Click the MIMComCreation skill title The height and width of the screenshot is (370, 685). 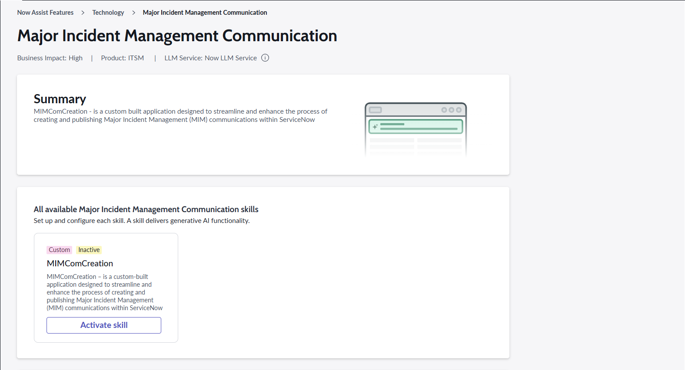[x=80, y=263]
